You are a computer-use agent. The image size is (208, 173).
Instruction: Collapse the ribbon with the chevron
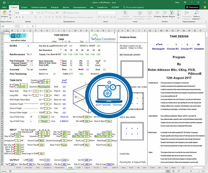click(x=206, y=21)
